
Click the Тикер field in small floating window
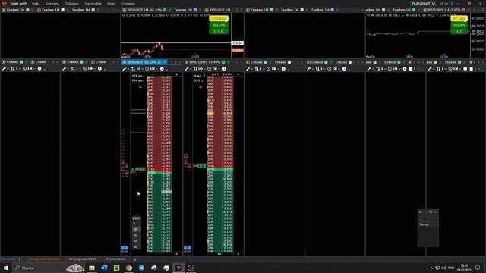coord(428,224)
